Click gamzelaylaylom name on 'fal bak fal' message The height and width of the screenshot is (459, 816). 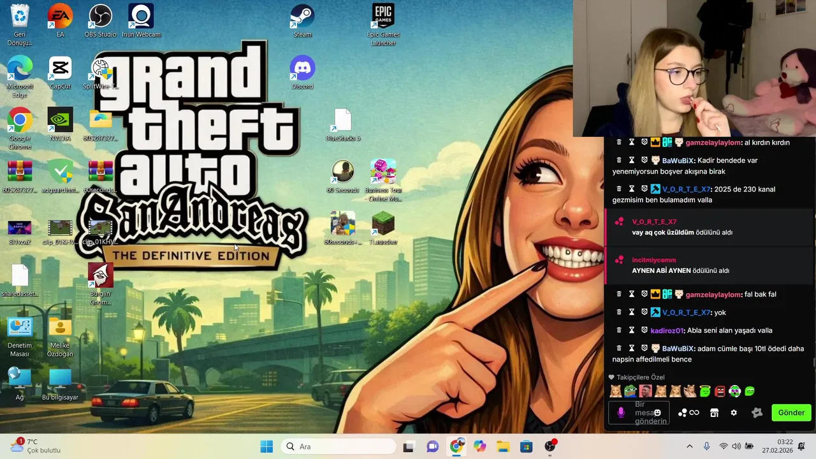(x=713, y=295)
